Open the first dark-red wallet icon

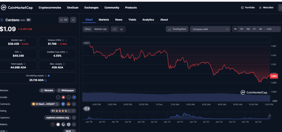pyautogui.click(x=53, y=125)
